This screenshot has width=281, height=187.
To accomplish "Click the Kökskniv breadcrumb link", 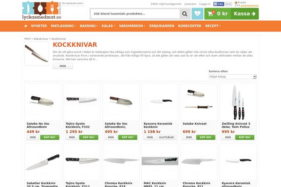I will coord(41,39).
